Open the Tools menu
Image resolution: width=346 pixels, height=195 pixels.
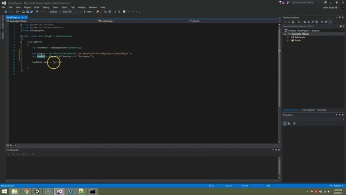point(64,7)
